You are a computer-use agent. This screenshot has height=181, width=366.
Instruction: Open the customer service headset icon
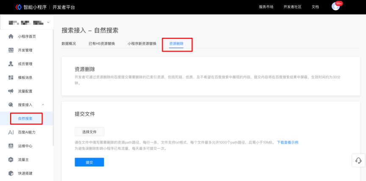point(358,160)
